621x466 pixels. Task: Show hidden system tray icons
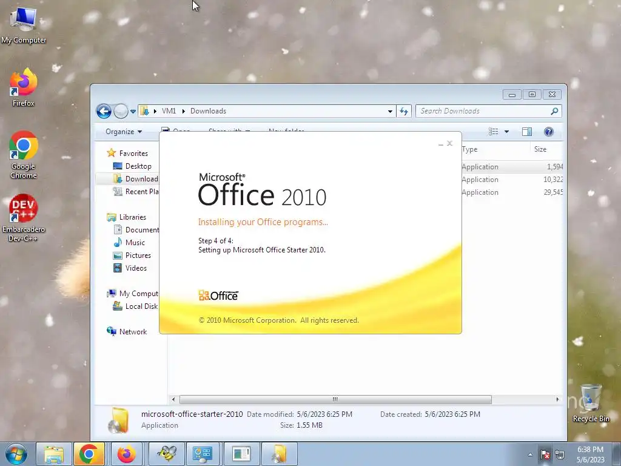pos(530,454)
